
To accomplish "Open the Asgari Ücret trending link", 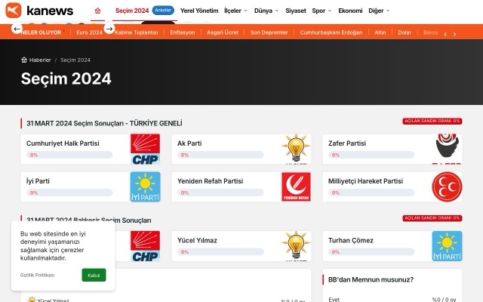I will [x=223, y=32].
